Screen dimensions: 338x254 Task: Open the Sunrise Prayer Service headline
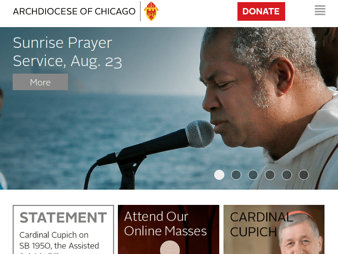point(67,52)
